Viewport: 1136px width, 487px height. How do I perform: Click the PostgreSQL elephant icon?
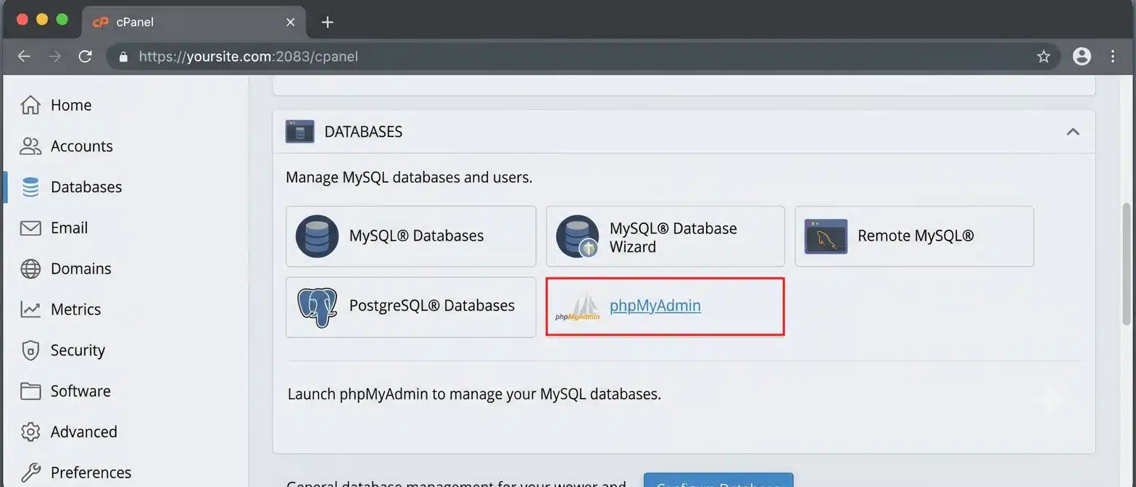click(x=317, y=307)
